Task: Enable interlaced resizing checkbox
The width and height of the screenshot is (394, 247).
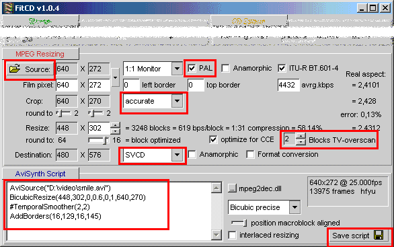Action: 232,235
